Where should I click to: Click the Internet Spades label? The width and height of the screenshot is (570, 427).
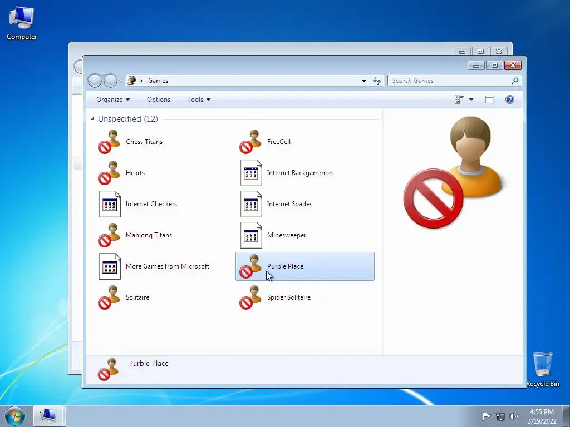[x=289, y=204]
